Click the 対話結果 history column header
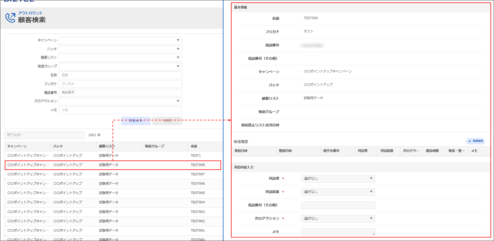 (x=389, y=151)
